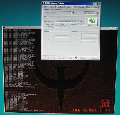Click the NVIDIA logo image
Image resolution: width=120 pixels, height=115 pixels.
click(x=93, y=22)
